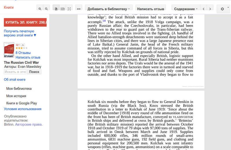Expand the 'Содержание' contents dropdown
The image size is (231, 150).
(185, 9)
